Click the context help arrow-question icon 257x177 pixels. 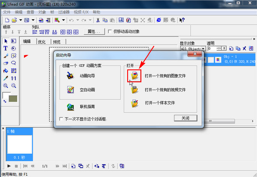point(182,20)
